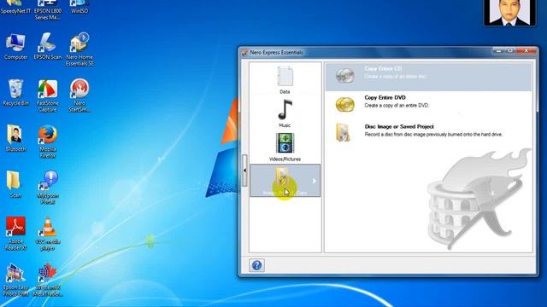Select the Videos/Pictures category
This screenshot has width=547, height=307.
(x=285, y=147)
